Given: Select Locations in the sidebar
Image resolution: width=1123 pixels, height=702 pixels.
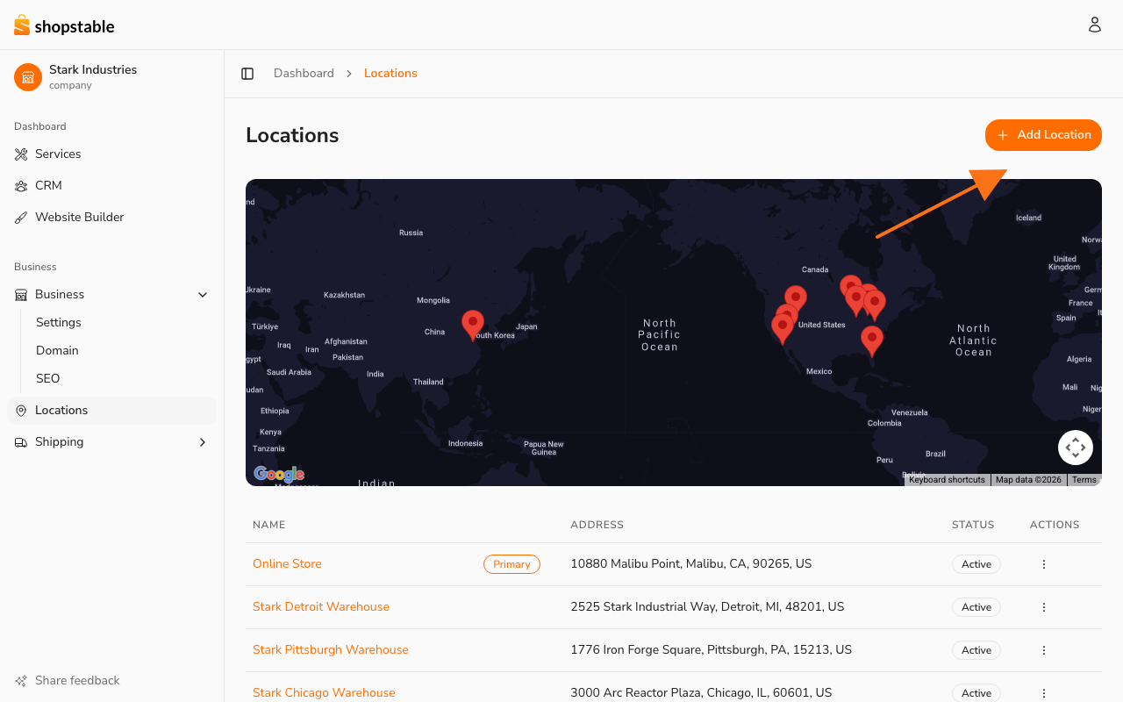Looking at the screenshot, I should [x=111, y=411].
